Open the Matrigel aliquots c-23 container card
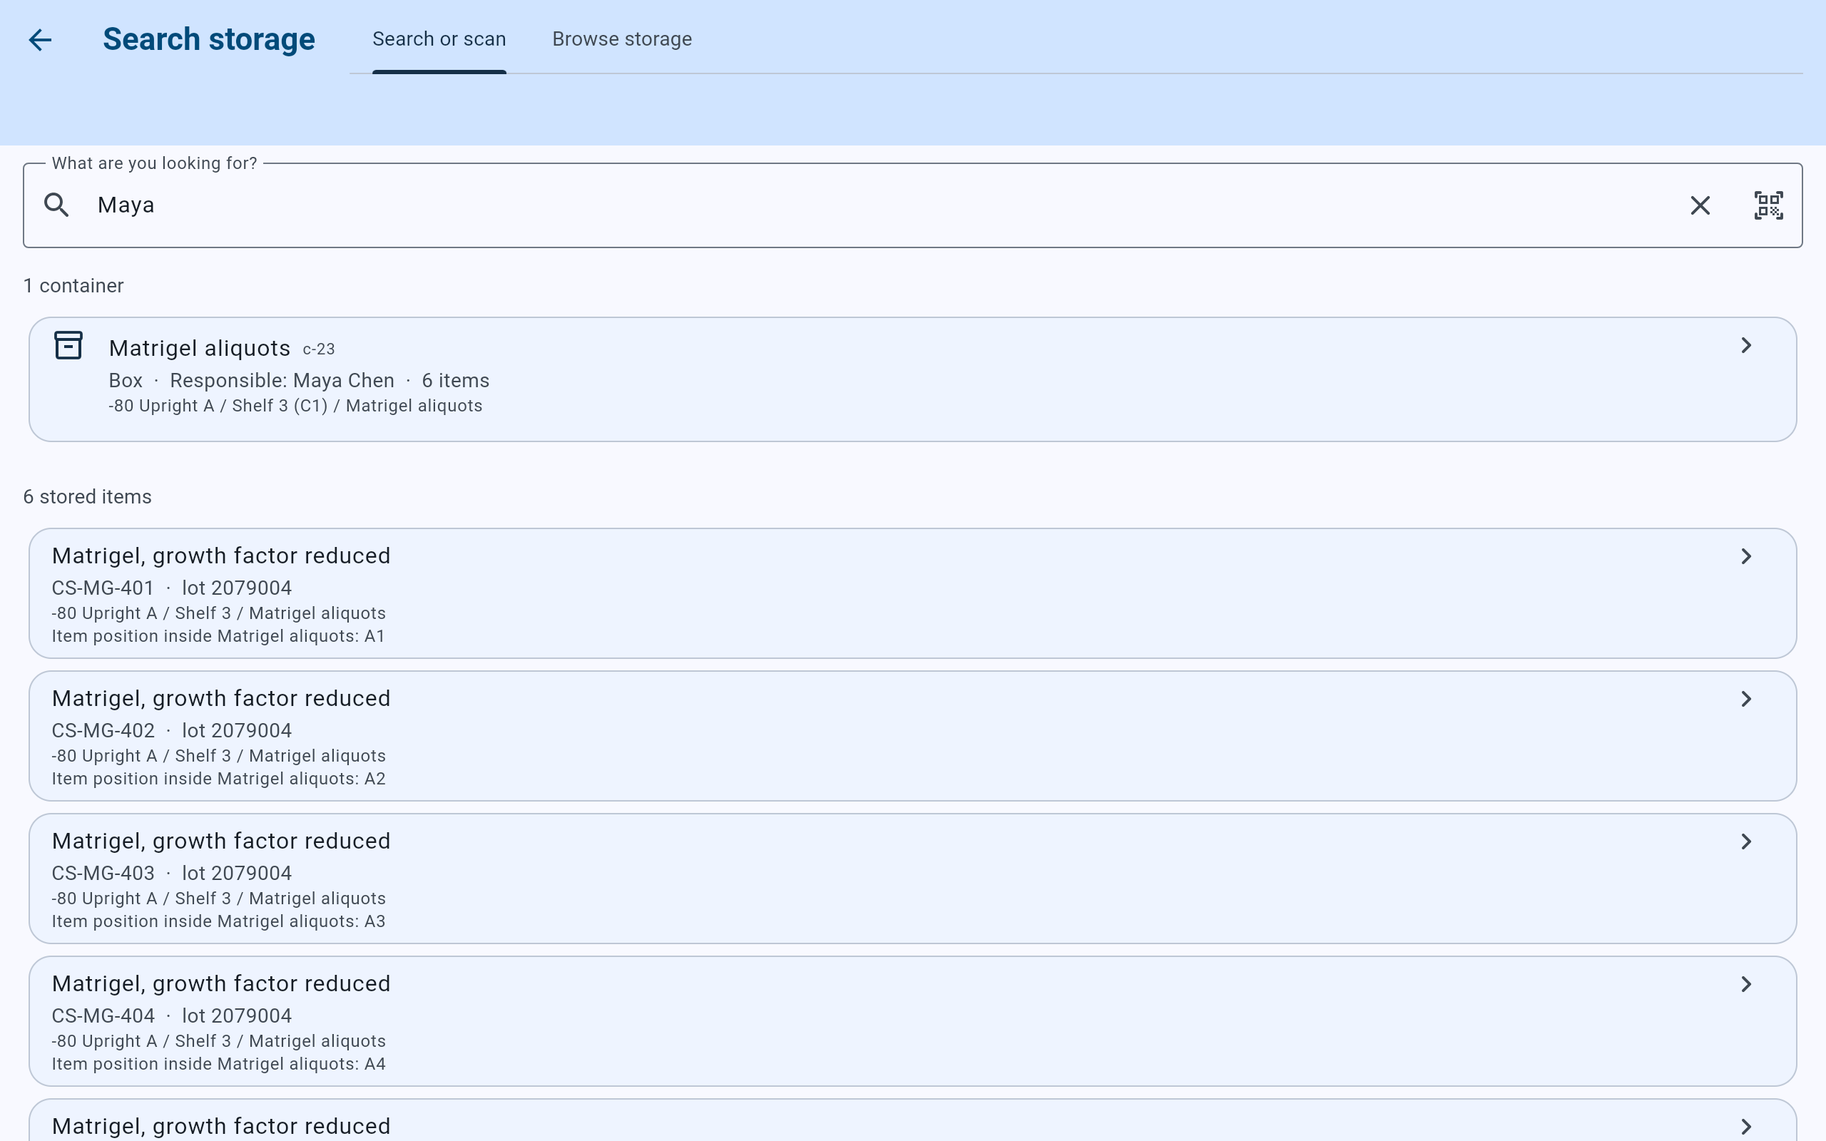This screenshot has height=1141, width=1826. point(912,379)
